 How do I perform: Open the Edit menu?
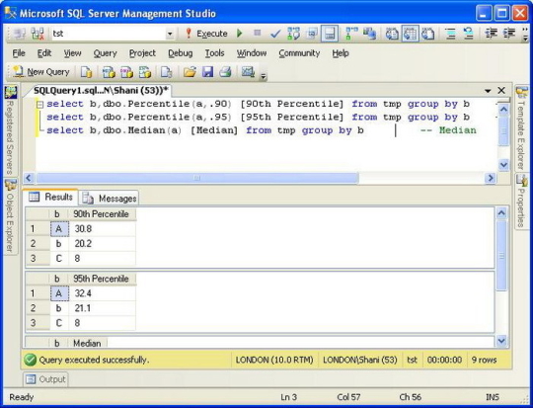tap(44, 53)
